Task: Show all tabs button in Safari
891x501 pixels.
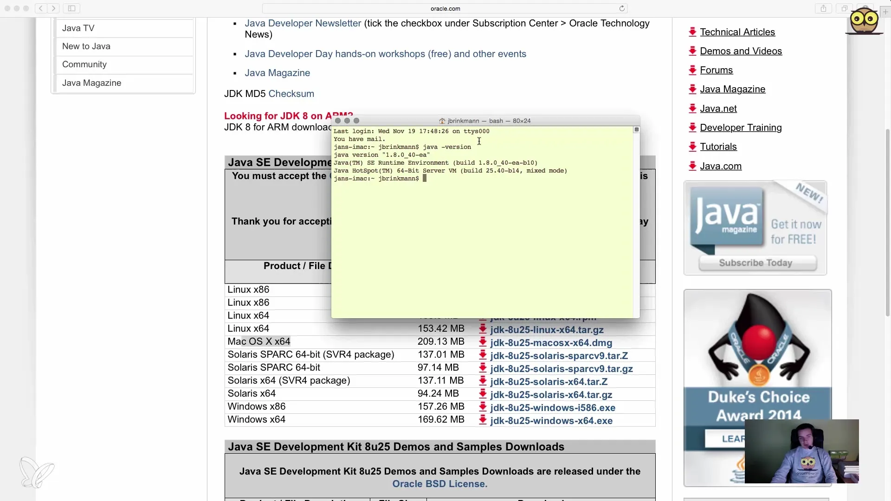Action: pyautogui.click(x=845, y=8)
